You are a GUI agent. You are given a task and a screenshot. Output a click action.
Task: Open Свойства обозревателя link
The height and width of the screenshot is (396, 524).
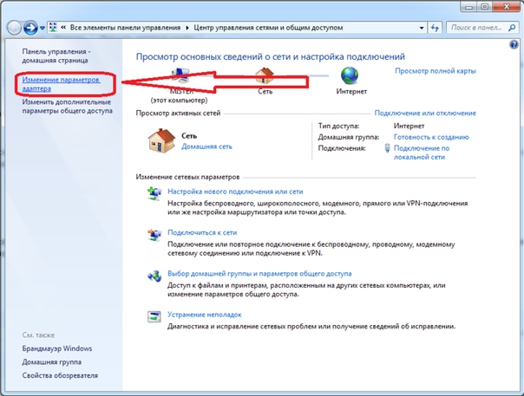60,375
